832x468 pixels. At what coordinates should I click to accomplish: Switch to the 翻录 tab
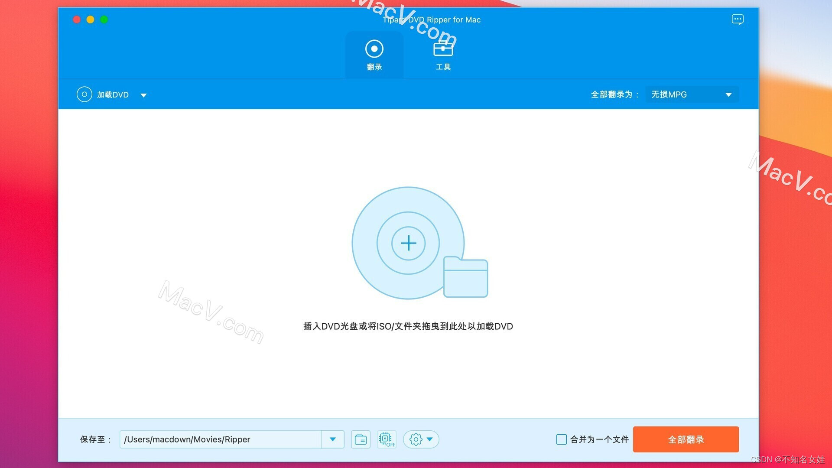click(x=374, y=54)
